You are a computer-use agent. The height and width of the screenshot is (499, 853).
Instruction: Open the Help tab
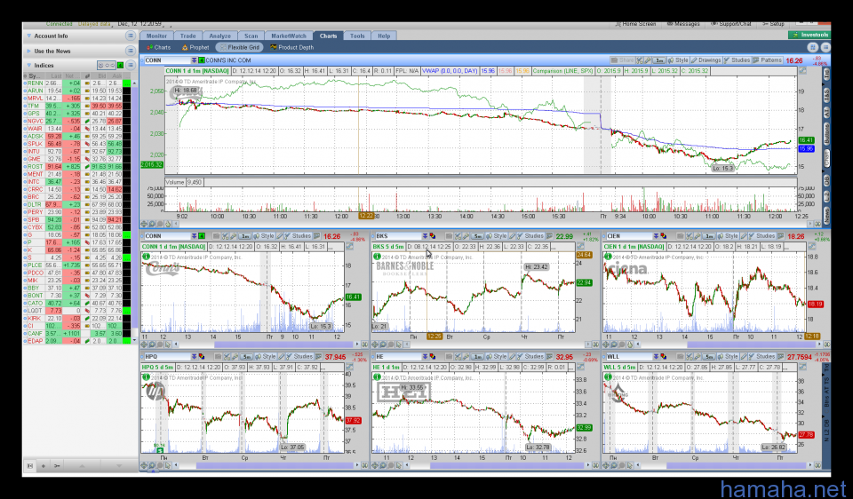[384, 36]
